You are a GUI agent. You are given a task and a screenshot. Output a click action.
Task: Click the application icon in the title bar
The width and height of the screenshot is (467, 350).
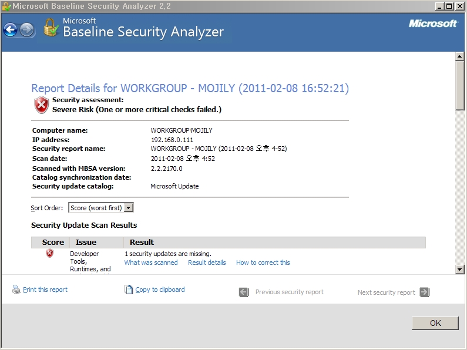point(6,6)
